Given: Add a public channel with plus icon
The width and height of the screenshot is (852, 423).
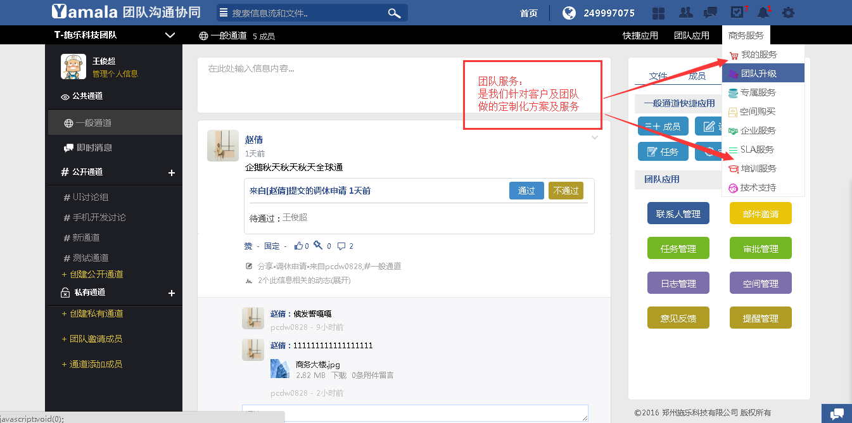Looking at the screenshot, I should coord(171,172).
